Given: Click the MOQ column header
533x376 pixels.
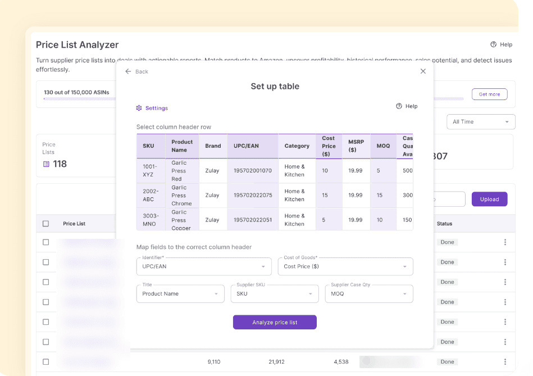Looking at the screenshot, I should [x=384, y=146].
